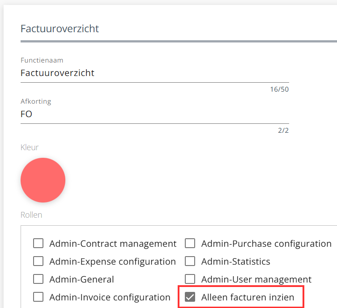Focus the Functienaam text field
Image resolution: width=337 pixels, height=308 pixels.
154,73
